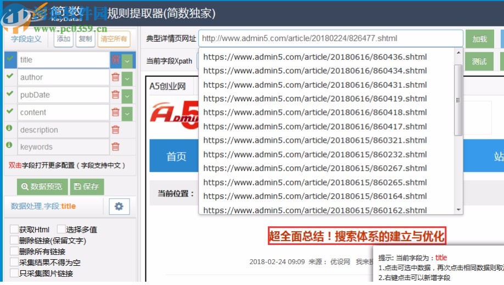Expand the content field dropdown arrow

click(x=127, y=114)
